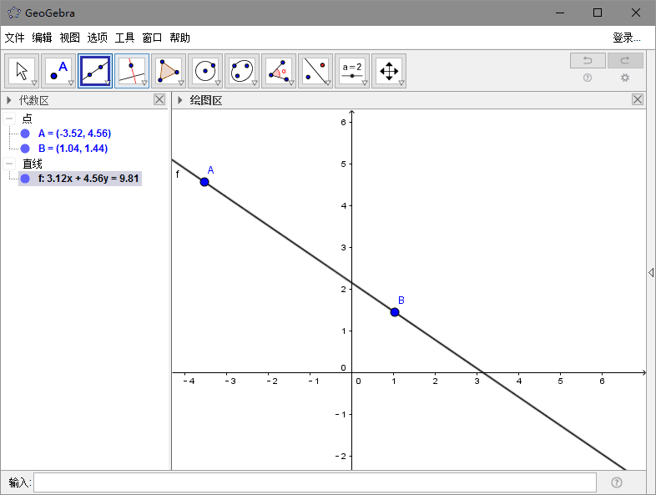Open the 文件 menu
Viewport: 656px width, 495px height.
[15, 38]
